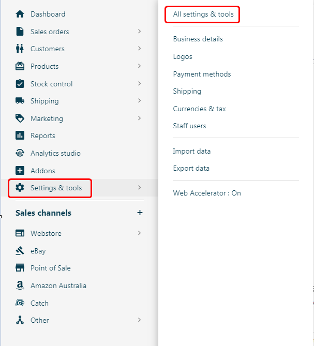Viewport: 314px width, 346px height.
Task: Click the Analytics studio icon
Action: click(20, 153)
